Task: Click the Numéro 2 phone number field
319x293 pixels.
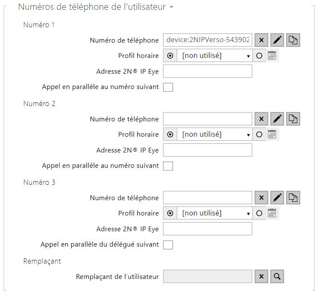Action: [208, 119]
